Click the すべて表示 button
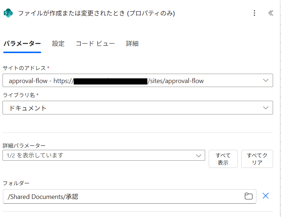The width and height of the screenshot is (281, 217). [223, 159]
